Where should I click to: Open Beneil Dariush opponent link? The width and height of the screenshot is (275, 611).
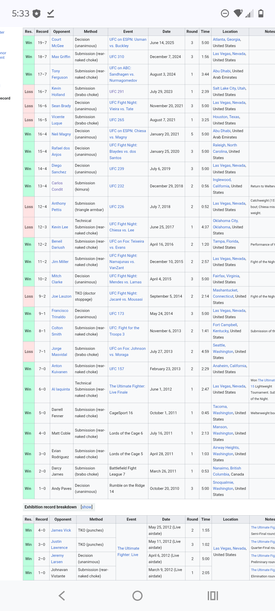pos(58,244)
